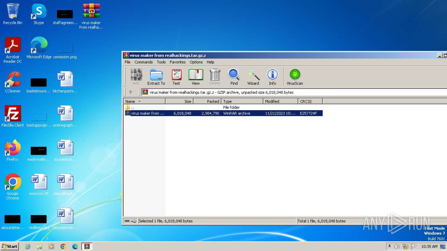Open the Tools menu
Viewport: 447px width, 251px height.
161,62
